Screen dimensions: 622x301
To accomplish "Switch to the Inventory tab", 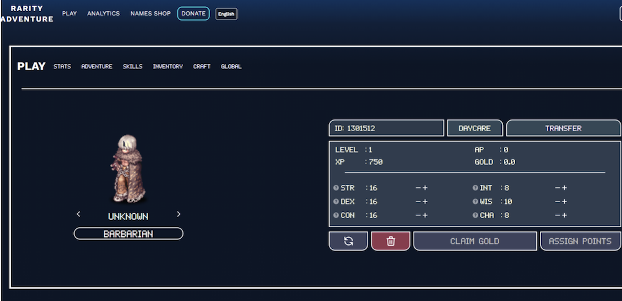I will (168, 67).
